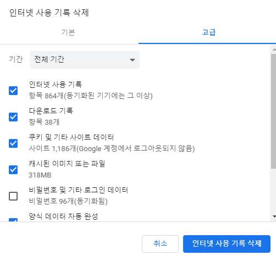Click the 취소 button
This screenshot has height=261, width=276.
pos(160,244)
